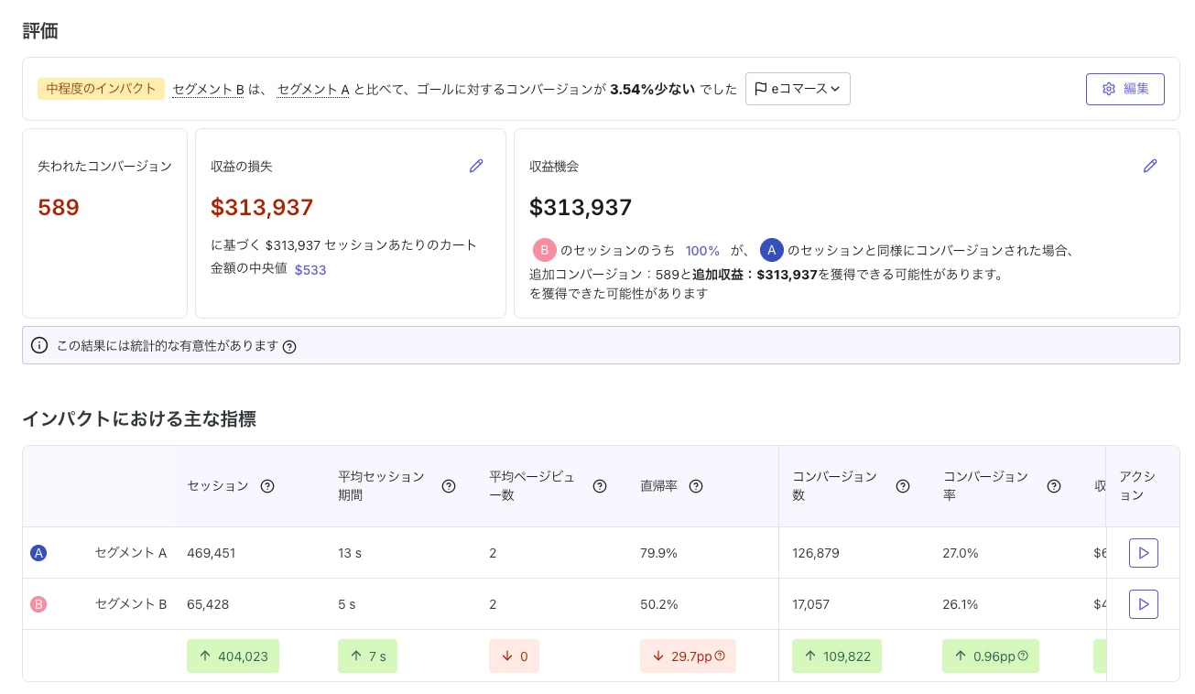
Task: Open help tooltip for コンバージョン数 column
Action: coord(903,486)
